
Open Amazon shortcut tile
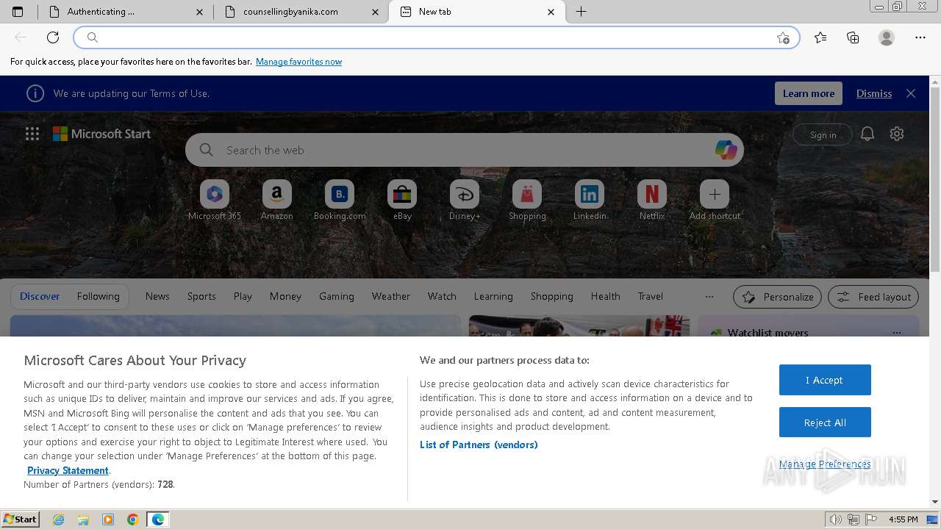(277, 200)
